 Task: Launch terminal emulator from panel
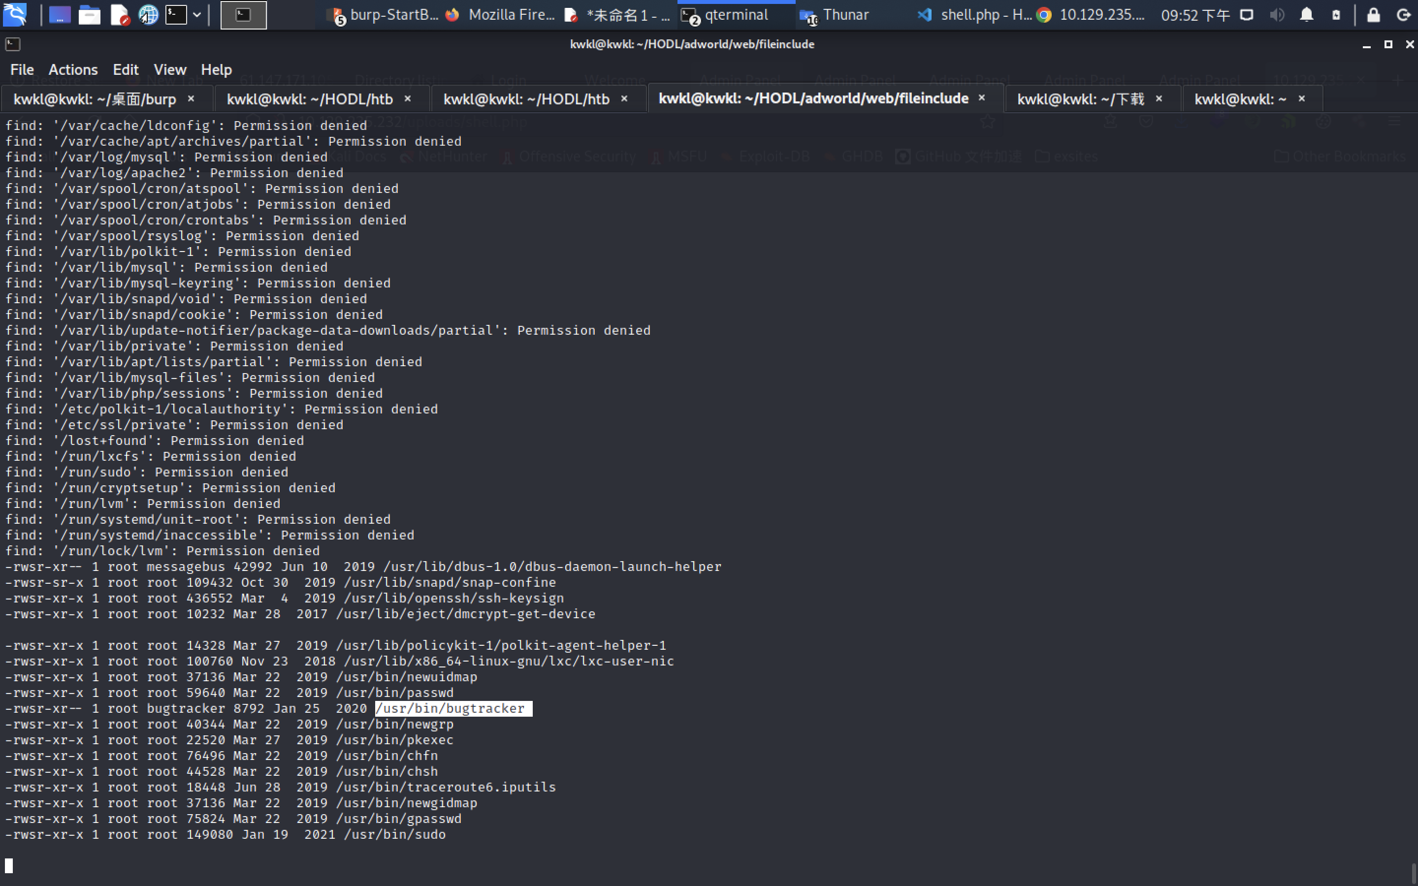pyautogui.click(x=176, y=15)
